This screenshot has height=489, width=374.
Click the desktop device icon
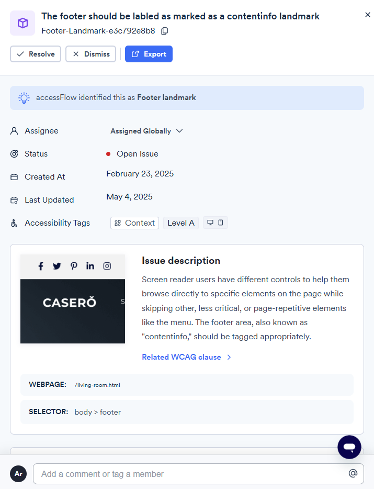point(210,223)
